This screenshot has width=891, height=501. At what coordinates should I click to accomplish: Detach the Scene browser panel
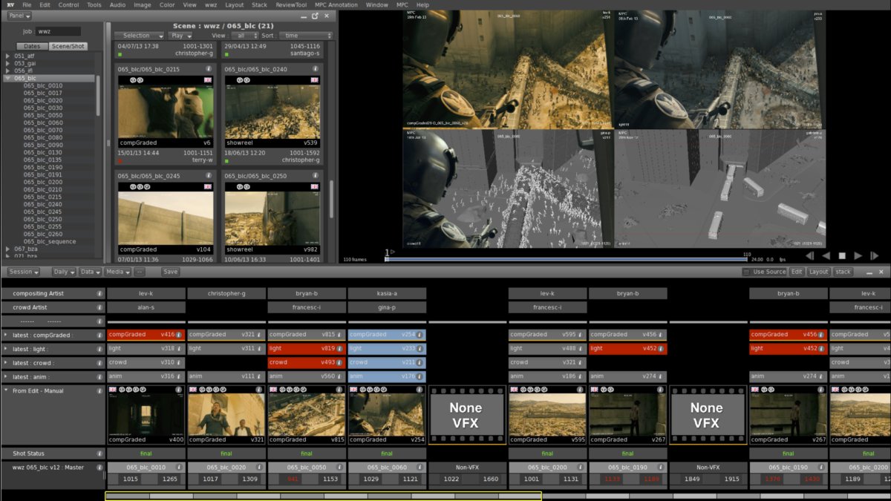coord(316,16)
